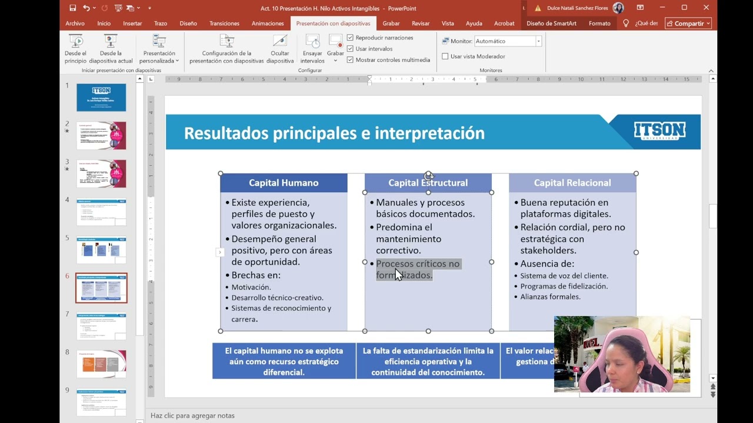Click the Capital Humano header box
753x423 pixels.
pyautogui.click(x=284, y=183)
